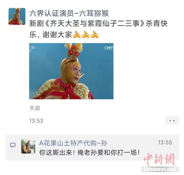Screen dimensions: 184x175
Task: Open profile of A花果山土特产代购-孙
Action: (x=73, y=143)
